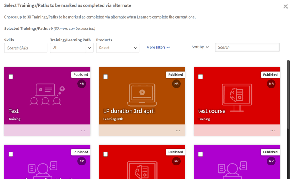Image resolution: width=291 pixels, height=179 pixels.
Task: Check the test course card checkbox
Action: pyautogui.click(x=201, y=77)
